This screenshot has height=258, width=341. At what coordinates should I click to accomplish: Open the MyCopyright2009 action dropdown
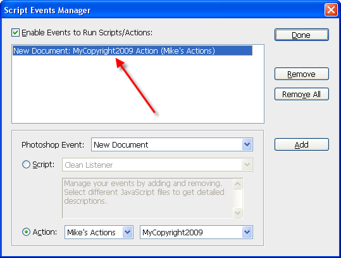pos(196,232)
